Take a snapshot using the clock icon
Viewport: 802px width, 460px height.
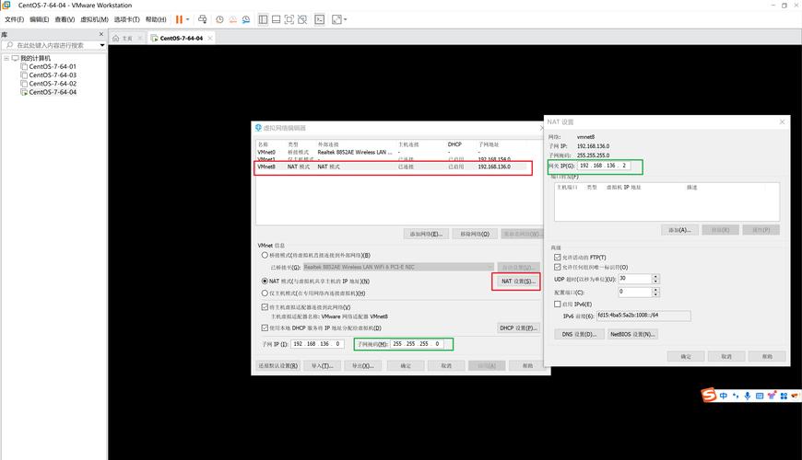[219, 19]
